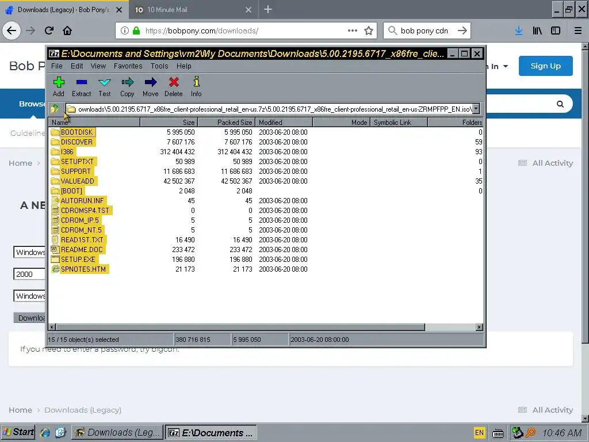Open the Help menu in 7-Zip

click(184, 66)
